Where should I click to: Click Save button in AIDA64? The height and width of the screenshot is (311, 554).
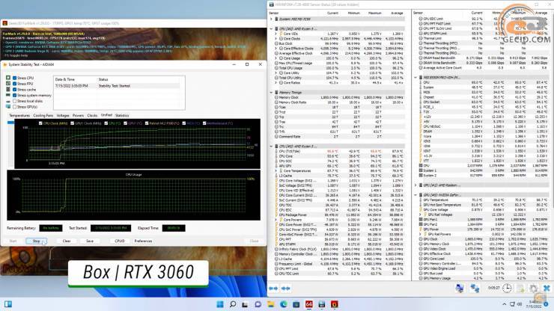(x=90, y=241)
